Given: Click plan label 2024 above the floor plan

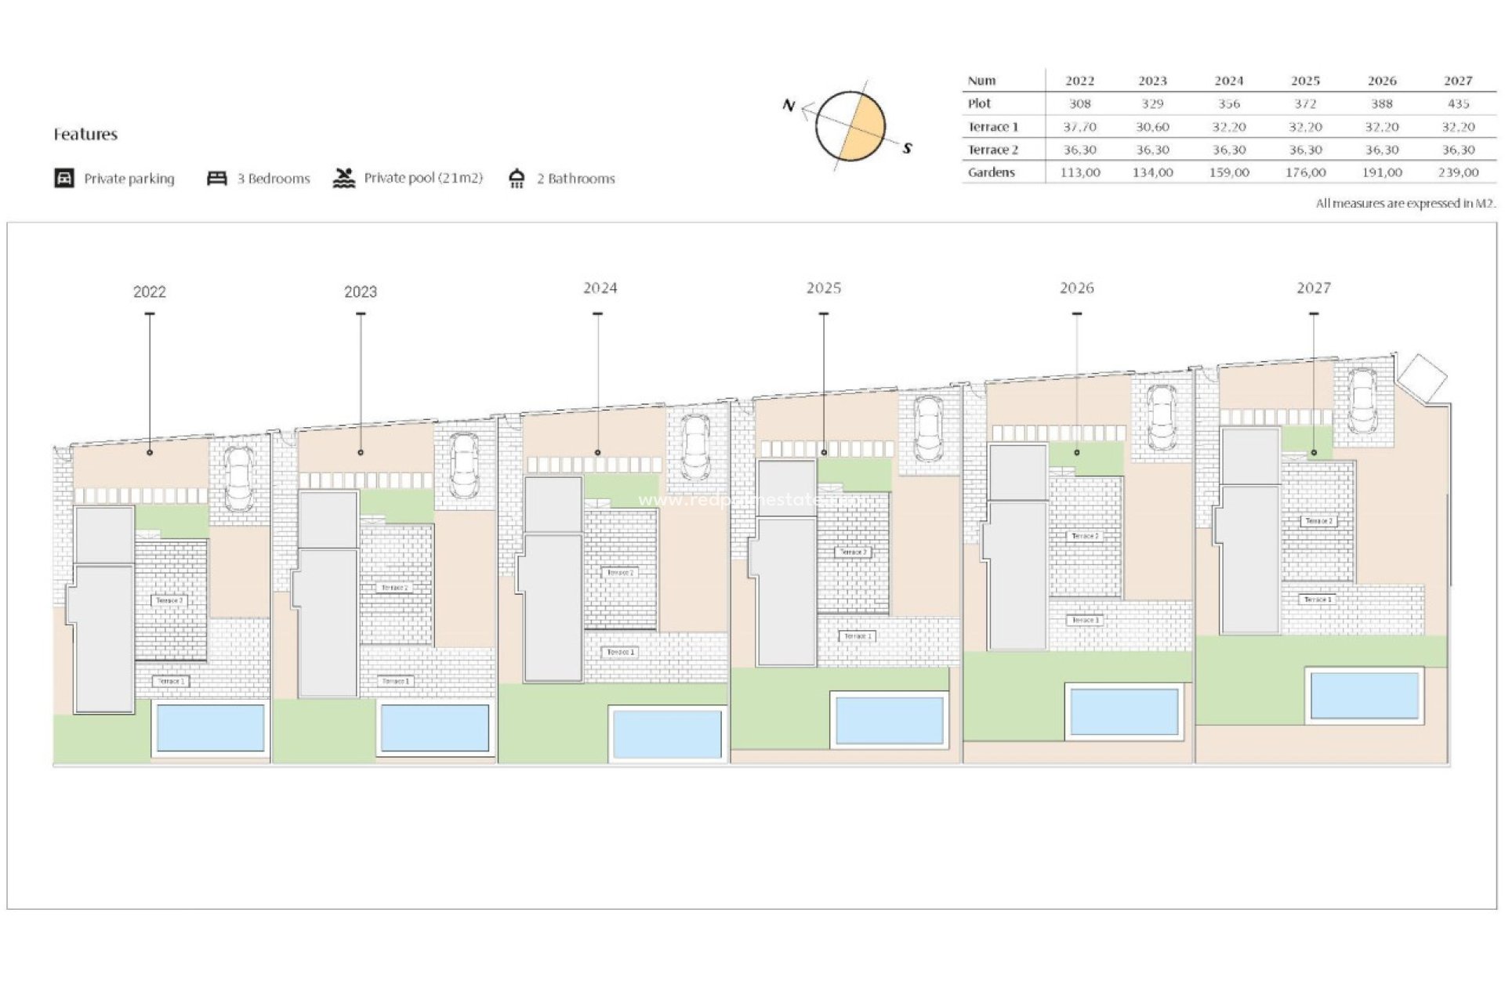Looking at the screenshot, I should coord(600,288).
